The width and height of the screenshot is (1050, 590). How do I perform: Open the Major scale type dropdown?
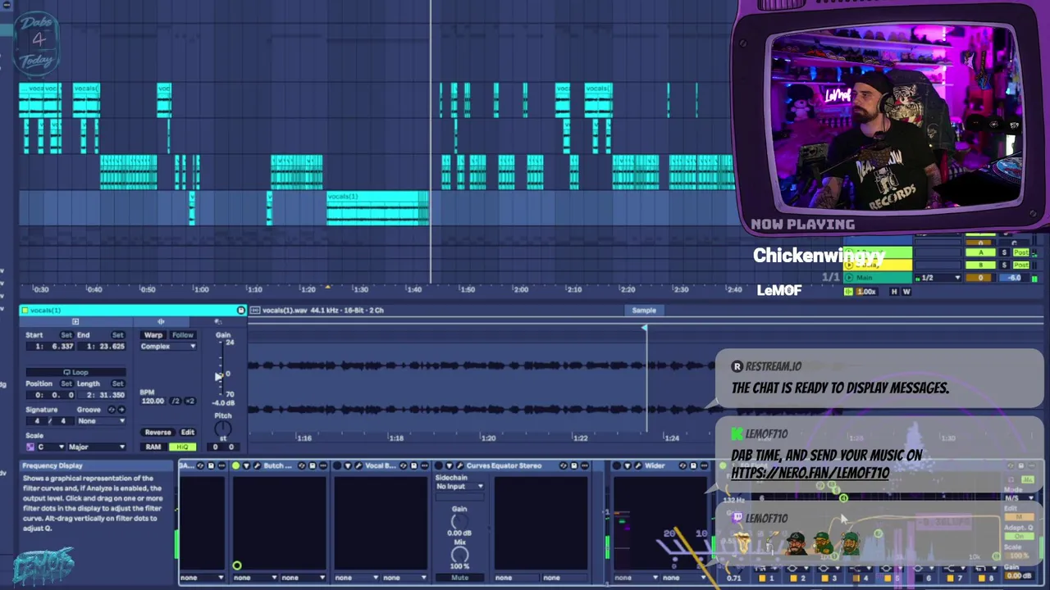click(x=97, y=447)
